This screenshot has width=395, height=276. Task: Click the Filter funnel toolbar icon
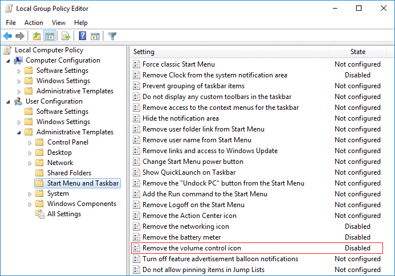pyautogui.click(x=112, y=36)
